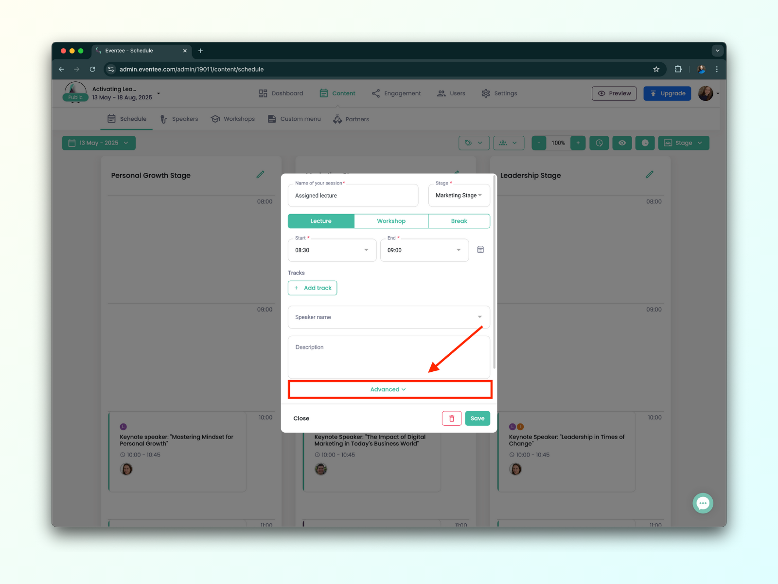The width and height of the screenshot is (778, 584).
Task: Click speaker avatar in Mastering Mindset session
Action: coord(126,469)
